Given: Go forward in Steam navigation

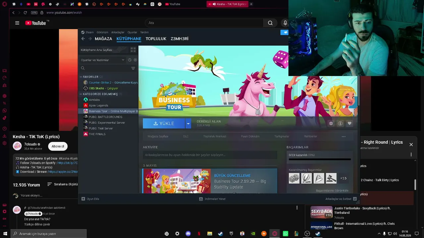Looking at the screenshot, I should pyautogui.click(x=90, y=39).
